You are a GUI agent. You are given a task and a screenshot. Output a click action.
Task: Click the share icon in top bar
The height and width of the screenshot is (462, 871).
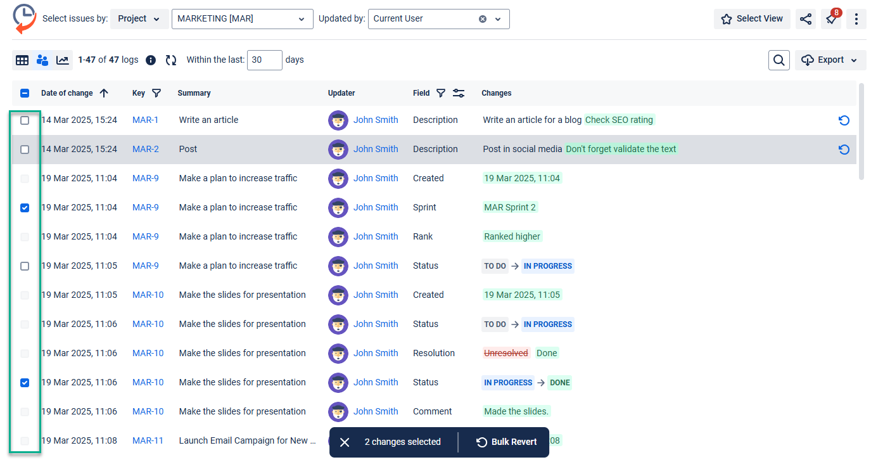pyautogui.click(x=805, y=19)
